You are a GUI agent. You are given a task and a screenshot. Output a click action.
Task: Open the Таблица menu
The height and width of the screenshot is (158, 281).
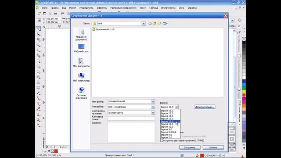click(154, 8)
